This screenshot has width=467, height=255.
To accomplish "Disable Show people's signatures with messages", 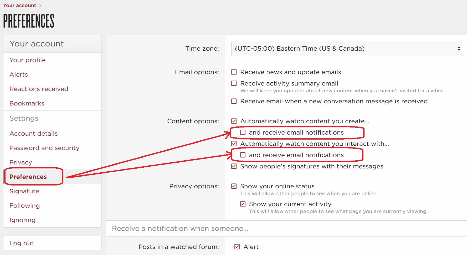I will 234,166.
